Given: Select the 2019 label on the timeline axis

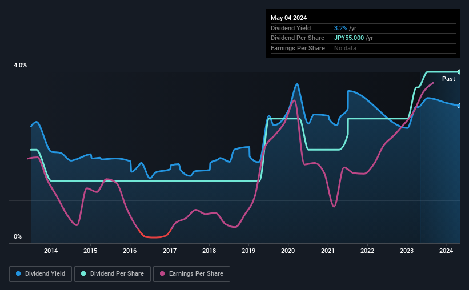Looking at the screenshot, I should [248, 251].
